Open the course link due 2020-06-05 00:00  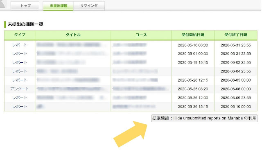click(x=135, y=80)
